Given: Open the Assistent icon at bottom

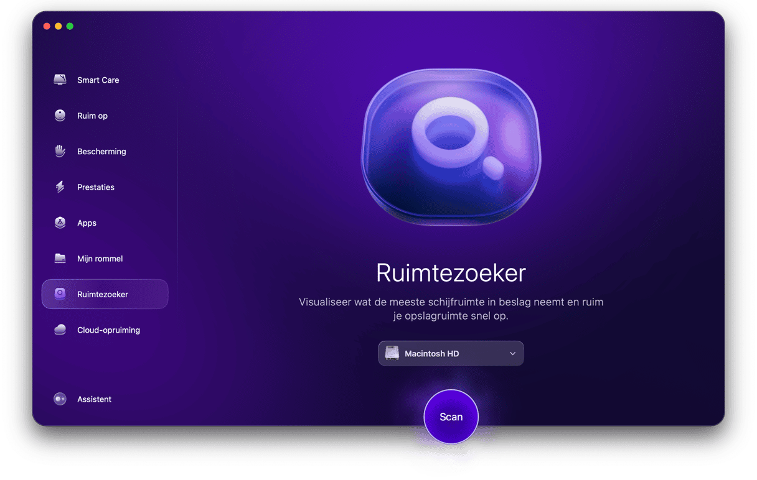Looking at the screenshot, I should (60, 399).
